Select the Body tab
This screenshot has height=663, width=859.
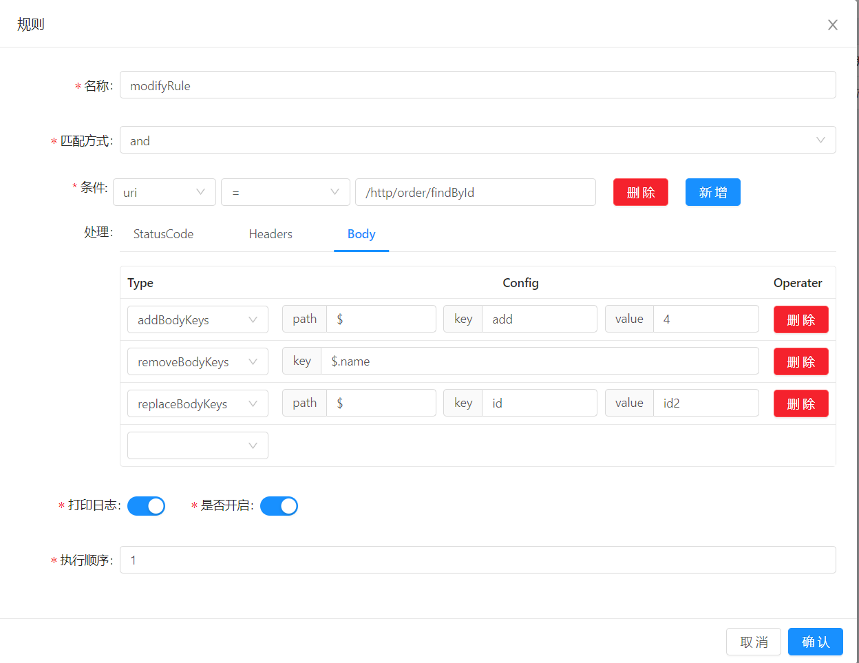click(361, 234)
